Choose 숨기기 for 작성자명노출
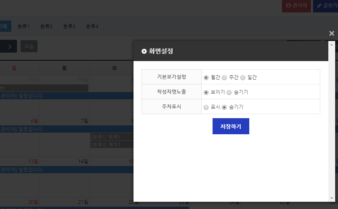The height and width of the screenshot is (209, 338). pos(229,92)
